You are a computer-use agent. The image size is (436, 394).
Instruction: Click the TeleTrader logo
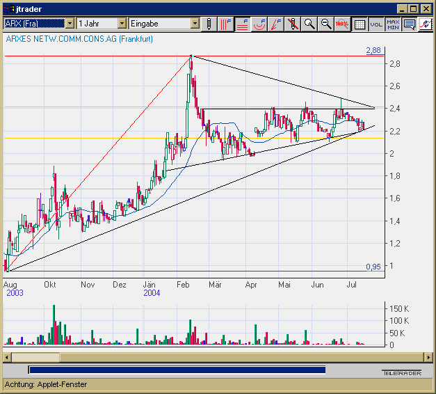point(402,373)
